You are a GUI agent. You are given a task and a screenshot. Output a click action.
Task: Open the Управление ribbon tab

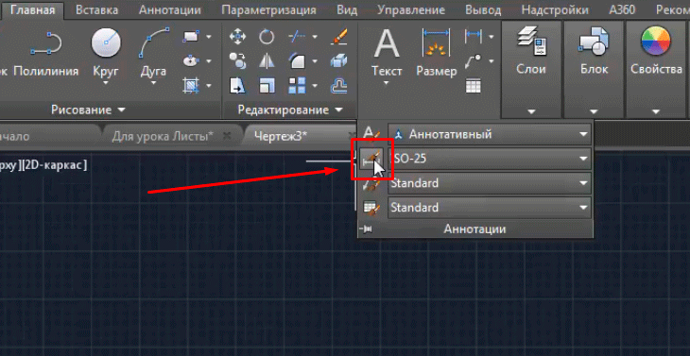(x=411, y=9)
